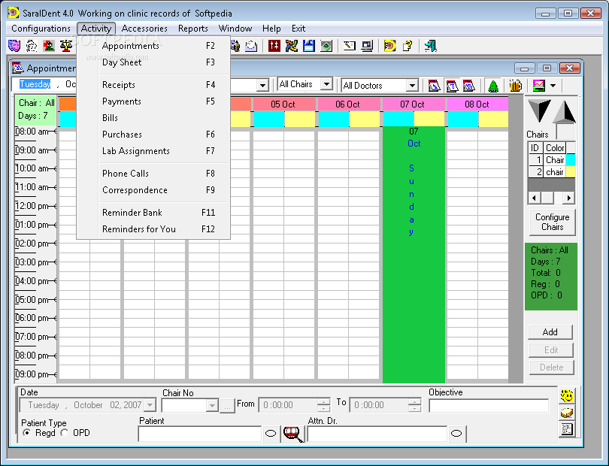The image size is (609, 466).
Task: Click the large down arrow above Chairs
Action: 540,111
